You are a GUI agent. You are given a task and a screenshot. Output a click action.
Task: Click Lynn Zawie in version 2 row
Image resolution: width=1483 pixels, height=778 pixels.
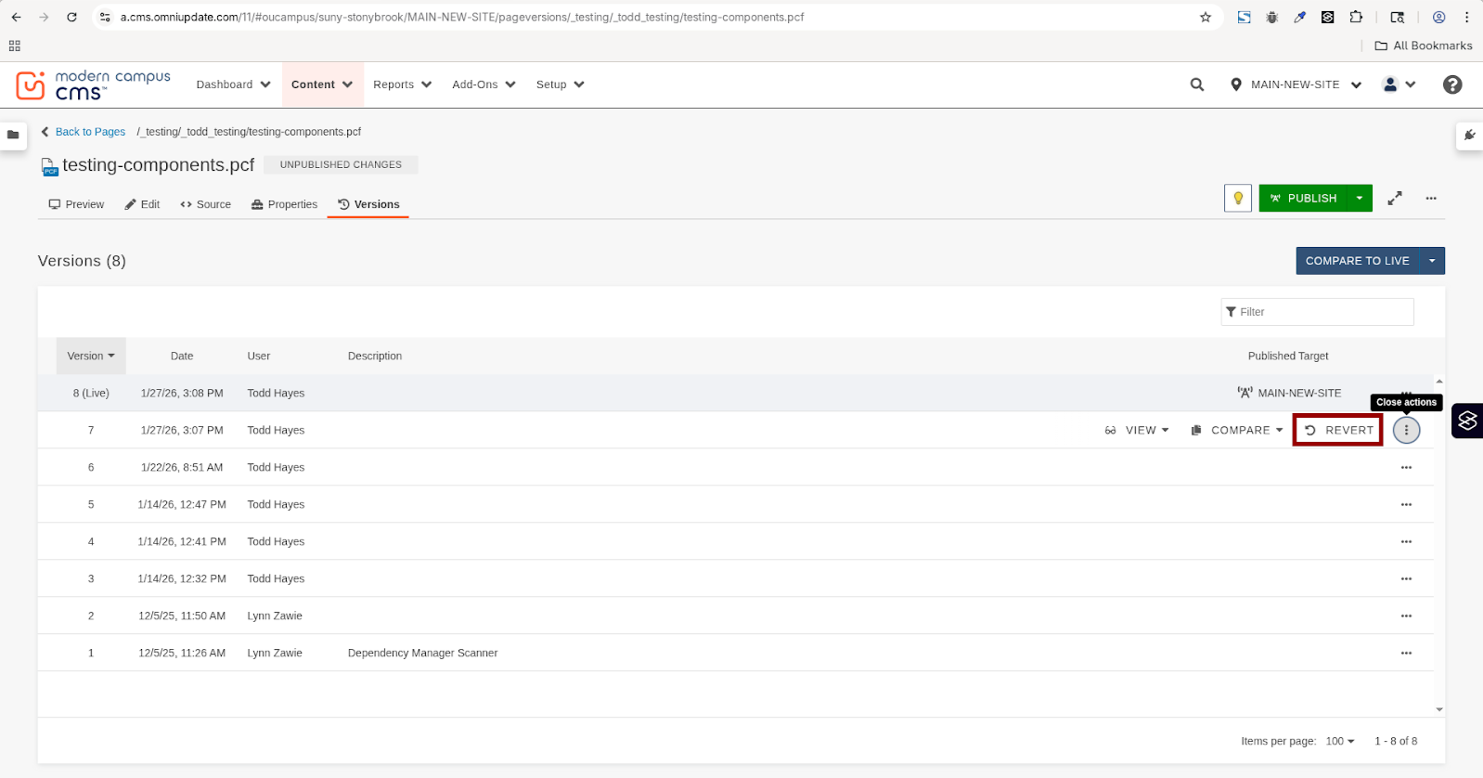[275, 616]
